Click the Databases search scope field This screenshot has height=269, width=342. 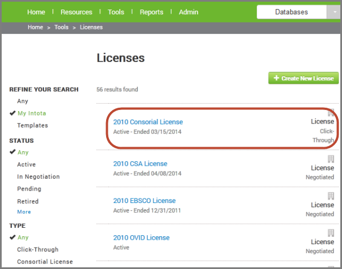click(292, 12)
